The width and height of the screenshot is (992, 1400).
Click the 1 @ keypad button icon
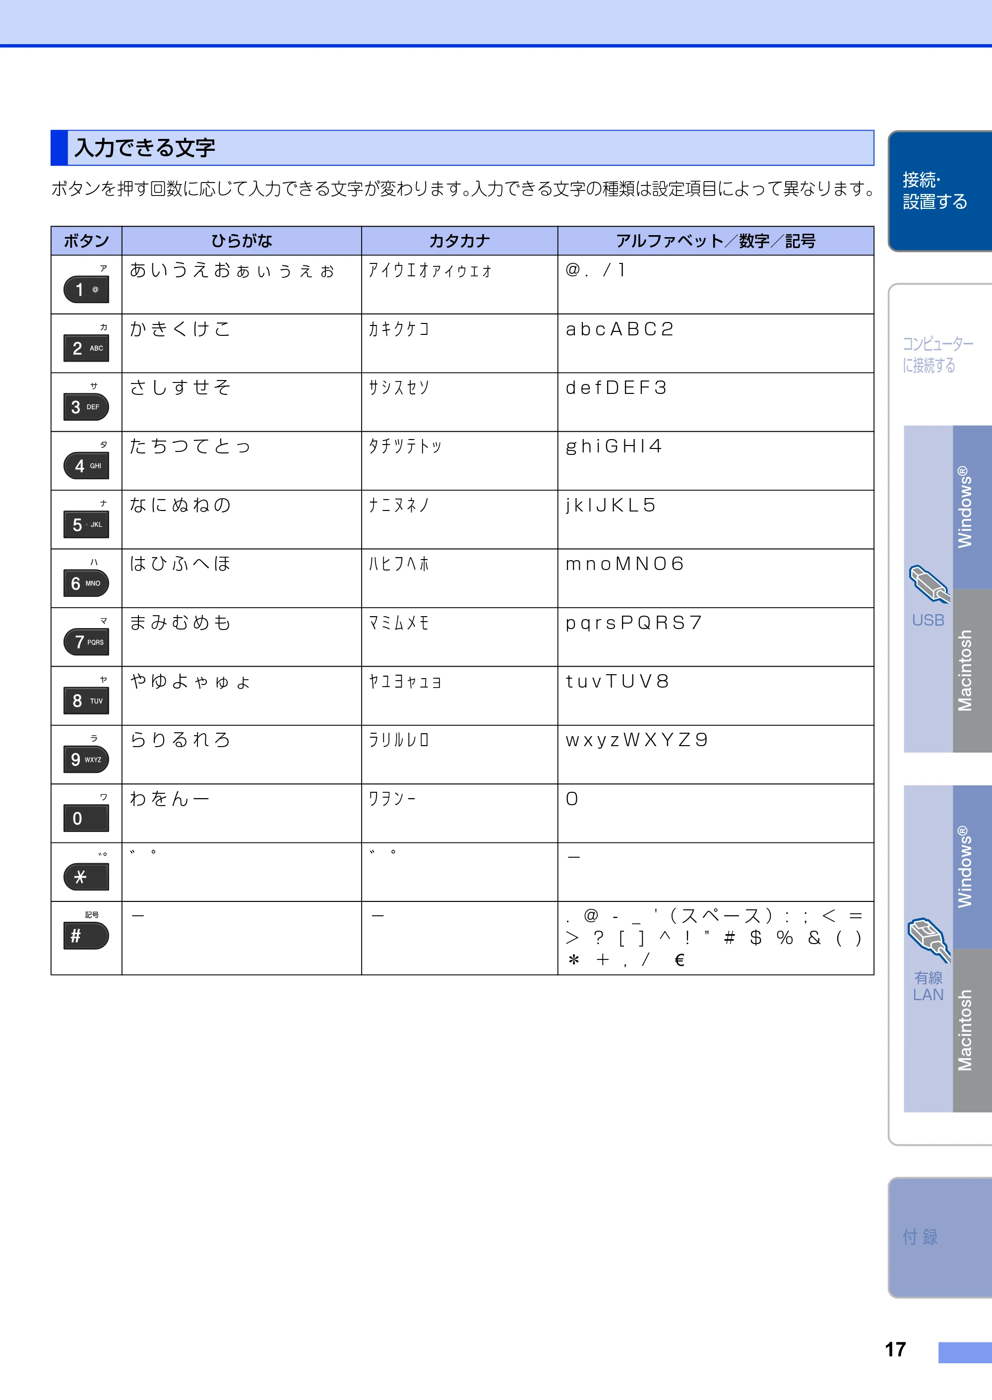point(86,290)
